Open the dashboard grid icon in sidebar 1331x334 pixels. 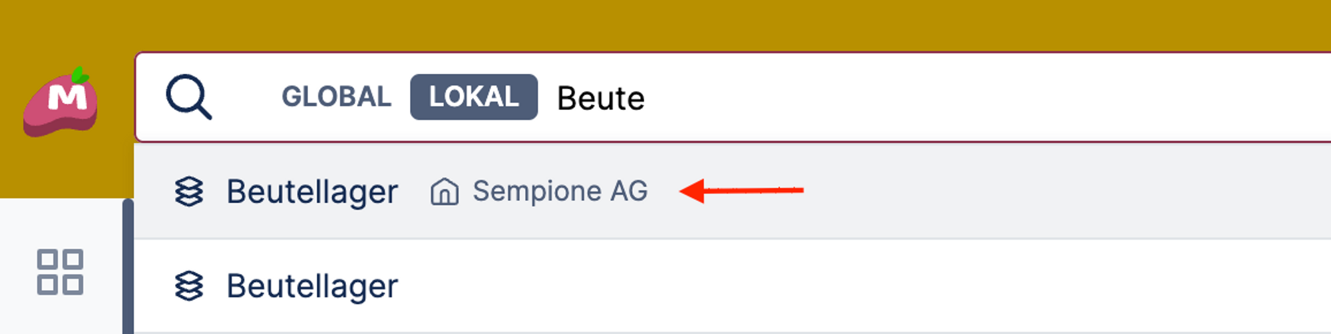[60, 271]
